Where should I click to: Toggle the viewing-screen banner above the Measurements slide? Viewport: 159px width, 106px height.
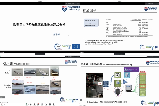(x=120, y=54)
